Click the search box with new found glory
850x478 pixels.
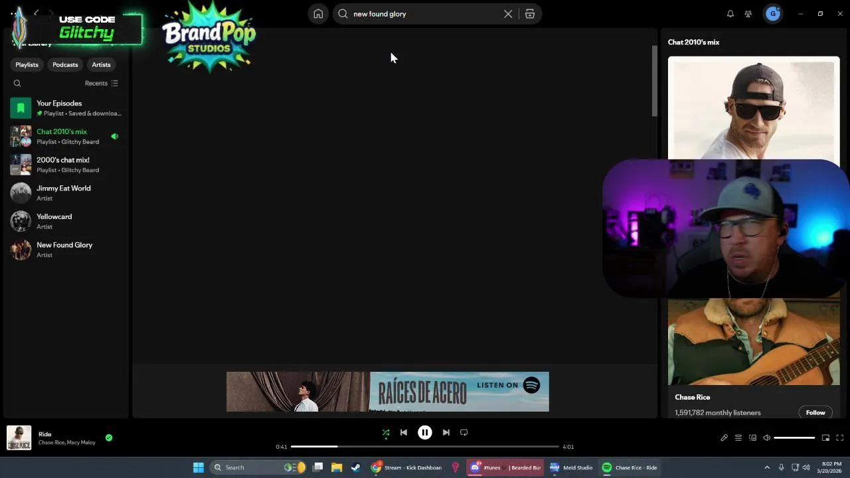425,14
